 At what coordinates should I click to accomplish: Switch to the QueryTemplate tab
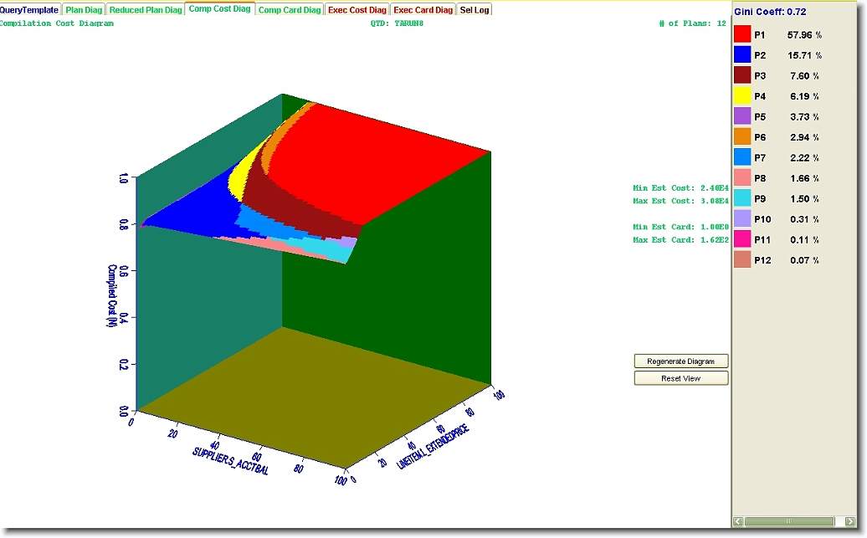tap(29, 10)
